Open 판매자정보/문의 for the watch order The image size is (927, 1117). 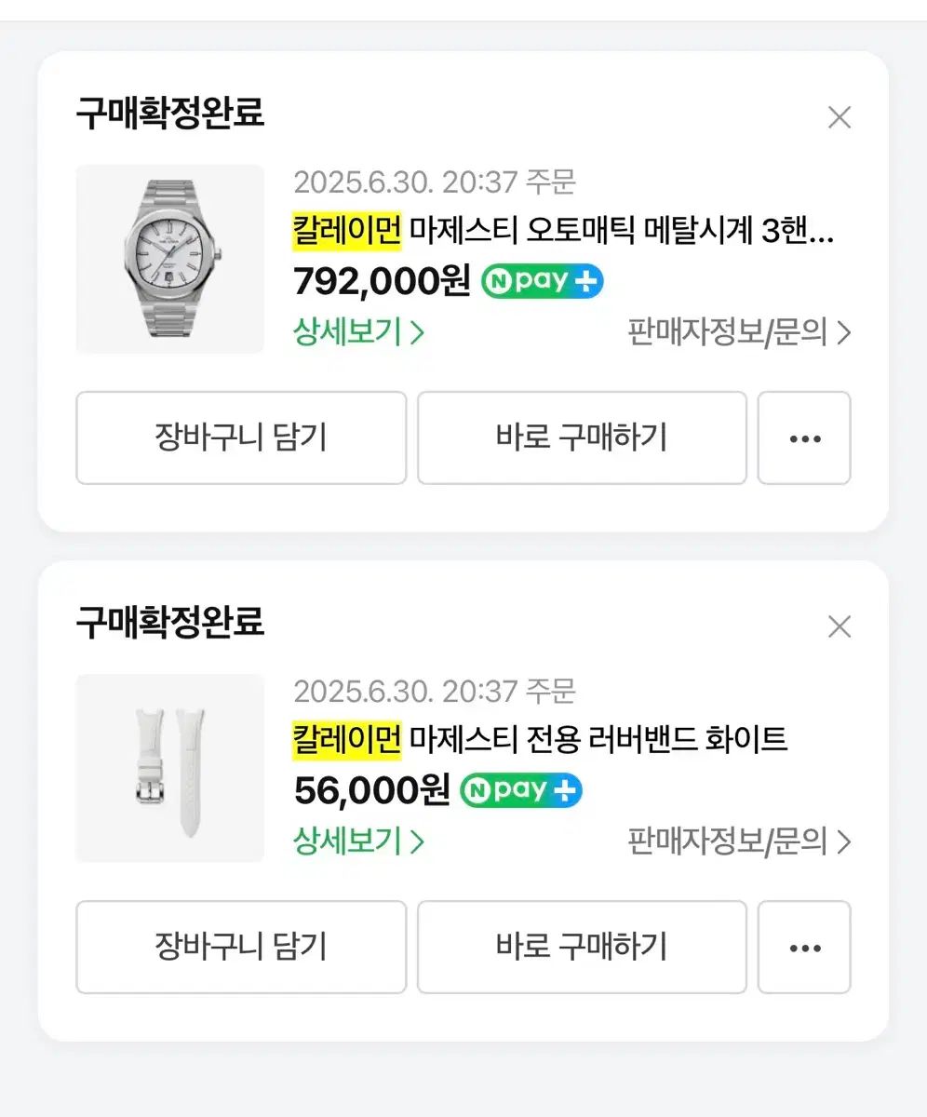pos(739,332)
